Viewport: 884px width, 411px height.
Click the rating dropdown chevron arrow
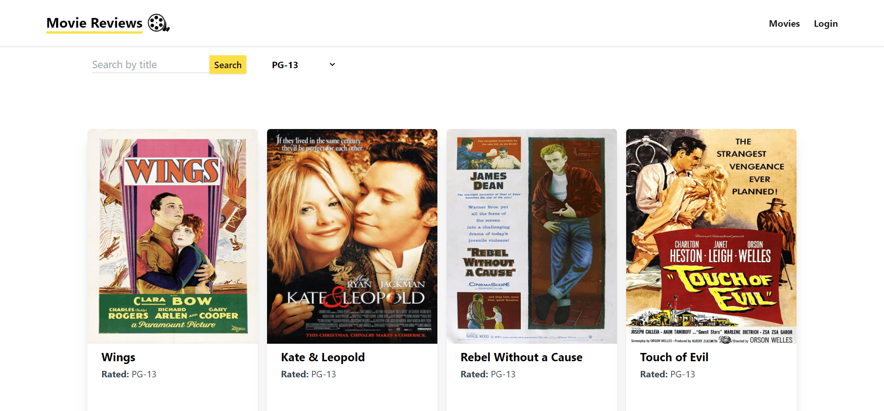(x=332, y=65)
